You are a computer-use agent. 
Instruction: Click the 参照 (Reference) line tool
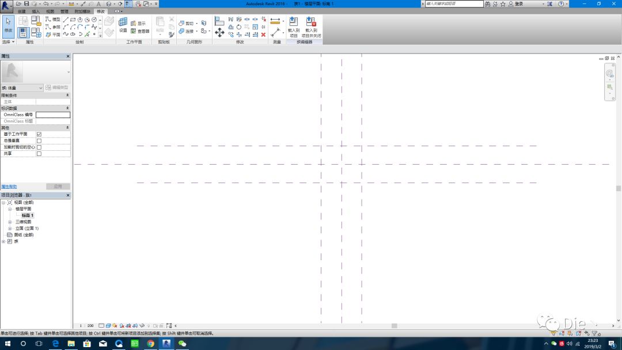[x=52, y=27]
